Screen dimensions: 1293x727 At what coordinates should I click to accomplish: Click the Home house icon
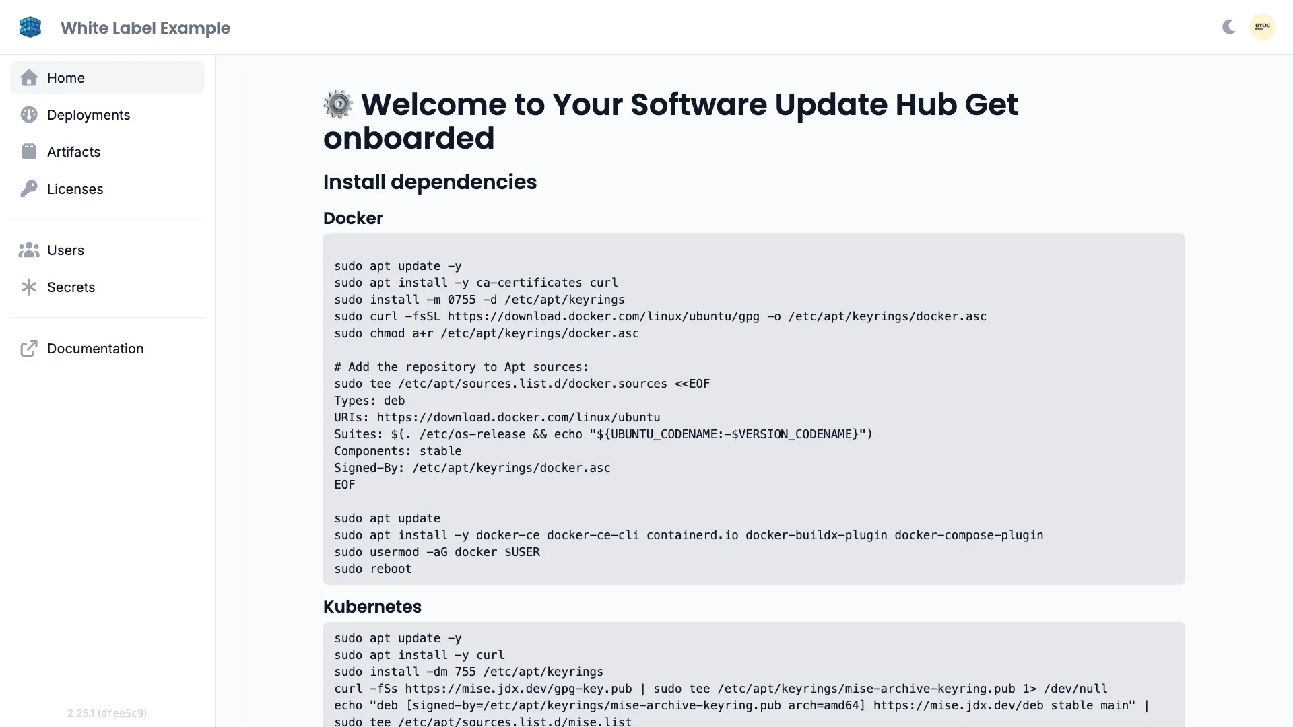[x=29, y=77]
